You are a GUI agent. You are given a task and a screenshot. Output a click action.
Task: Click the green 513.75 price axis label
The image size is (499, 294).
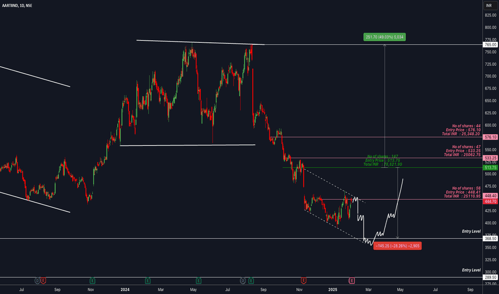pos(490,167)
